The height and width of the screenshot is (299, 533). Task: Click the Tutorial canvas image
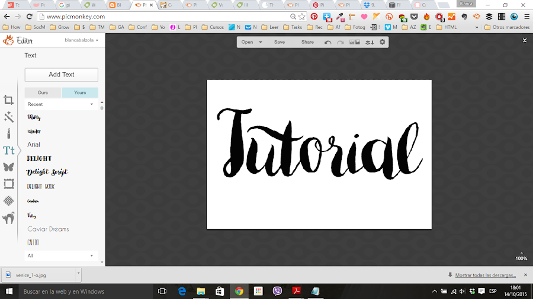pos(319,155)
